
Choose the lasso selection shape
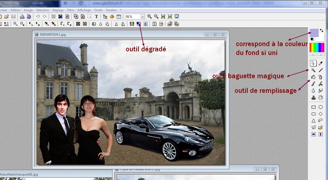click(x=321, y=121)
